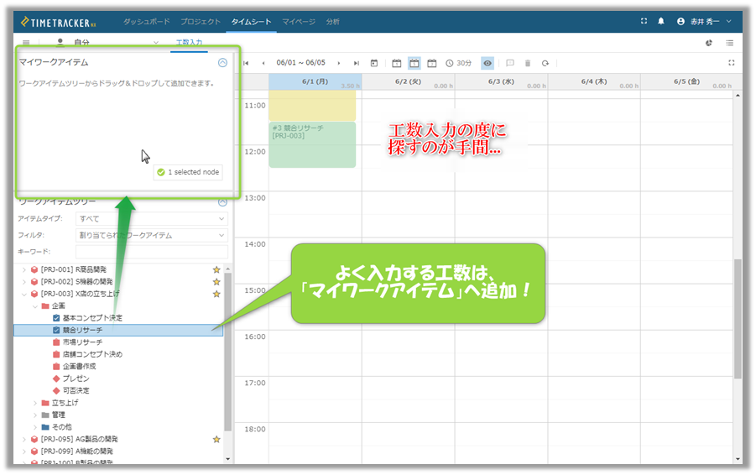
Task: Toggle the eye visibility button in toolbar
Action: (487, 63)
